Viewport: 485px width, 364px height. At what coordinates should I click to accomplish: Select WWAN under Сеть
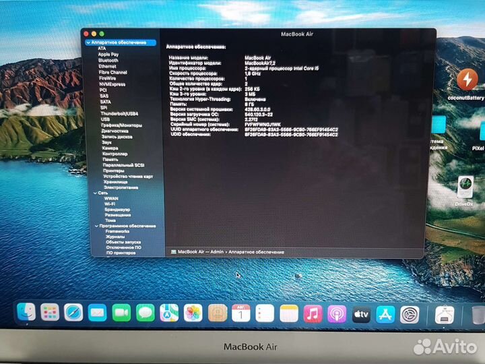tap(111, 198)
